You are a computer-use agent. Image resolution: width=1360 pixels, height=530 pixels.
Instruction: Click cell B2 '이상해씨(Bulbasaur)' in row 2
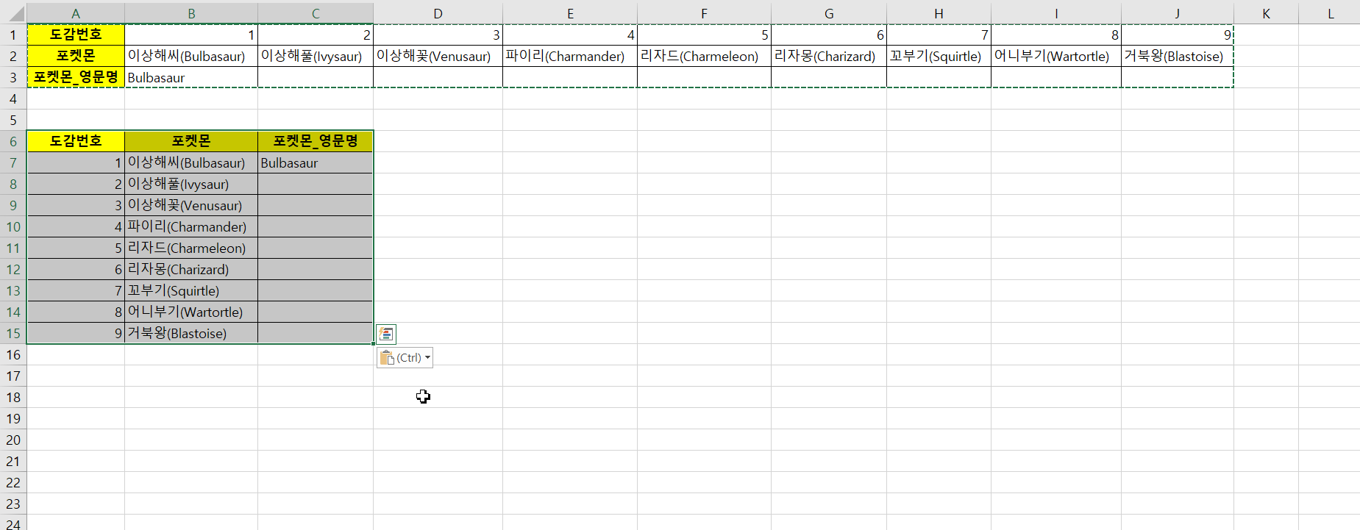click(x=191, y=56)
